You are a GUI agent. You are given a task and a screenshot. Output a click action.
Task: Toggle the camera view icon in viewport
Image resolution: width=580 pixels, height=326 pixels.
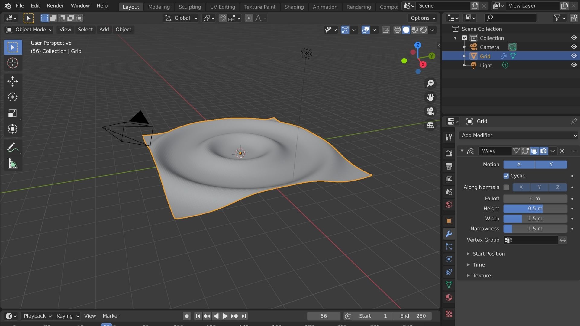coord(430,111)
